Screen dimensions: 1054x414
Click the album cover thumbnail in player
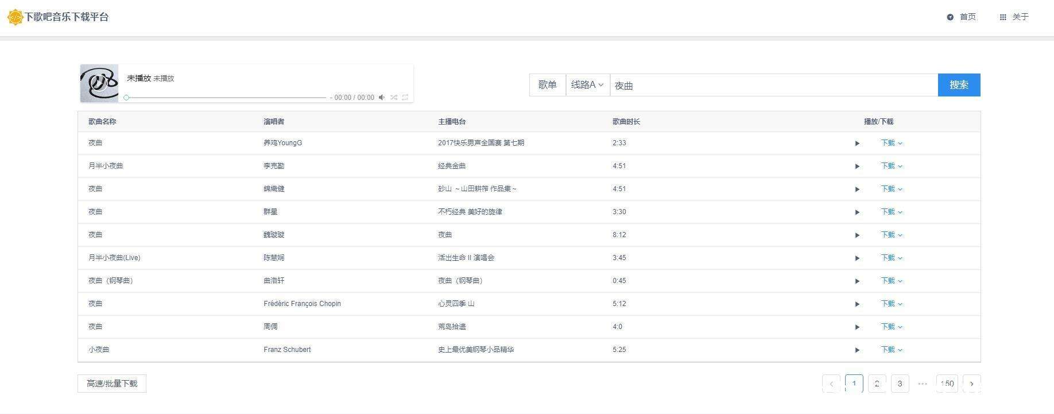tap(99, 84)
